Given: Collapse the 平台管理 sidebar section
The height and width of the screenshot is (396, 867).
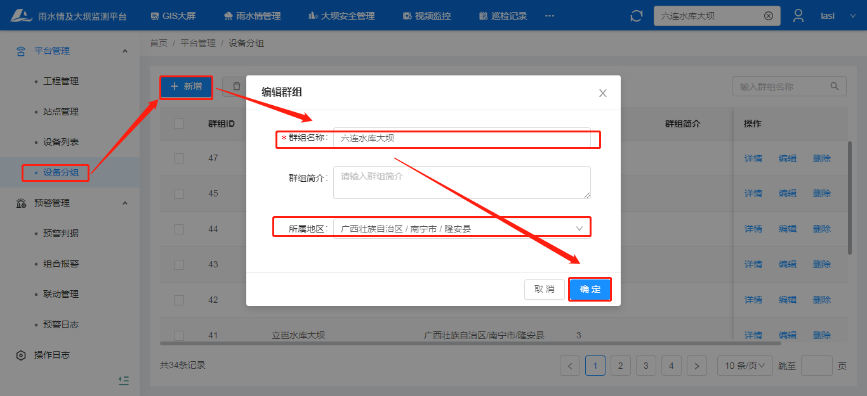Looking at the screenshot, I should pyautogui.click(x=124, y=51).
